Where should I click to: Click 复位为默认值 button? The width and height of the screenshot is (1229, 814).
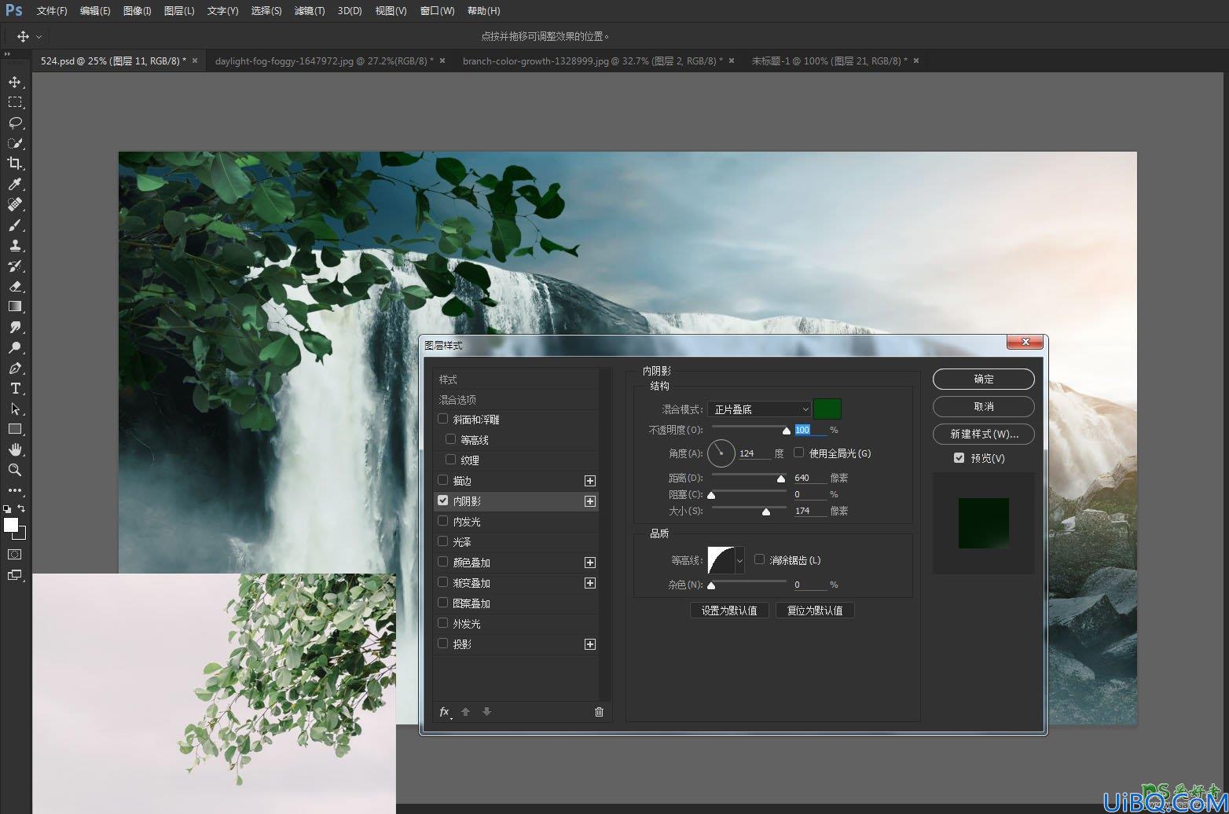[815, 610]
